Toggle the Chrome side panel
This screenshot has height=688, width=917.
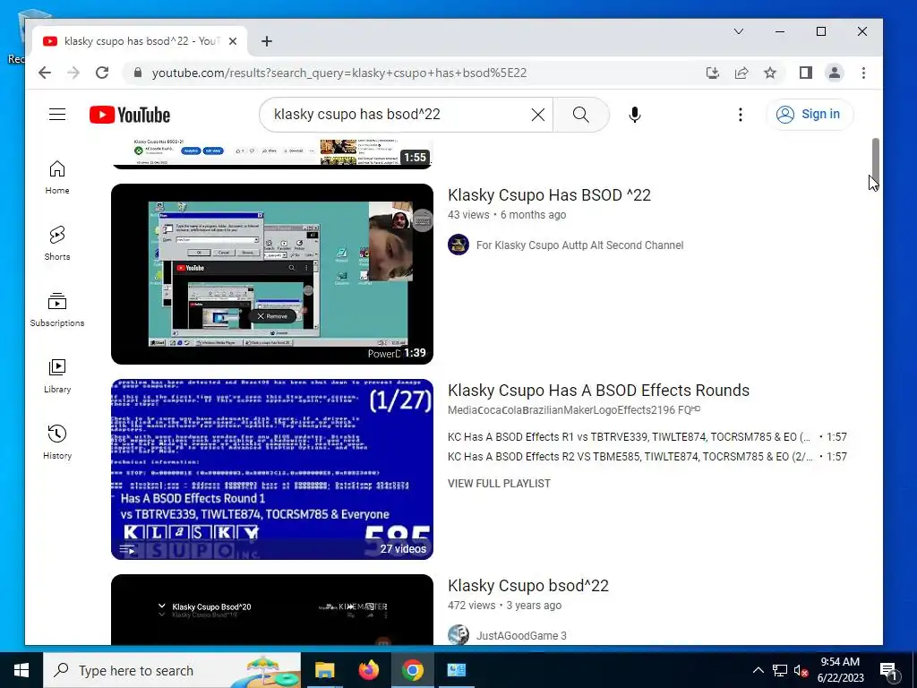[x=805, y=73]
